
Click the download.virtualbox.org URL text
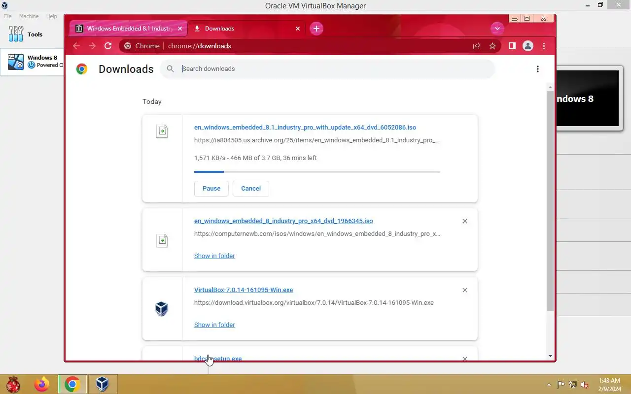(x=314, y=302)
